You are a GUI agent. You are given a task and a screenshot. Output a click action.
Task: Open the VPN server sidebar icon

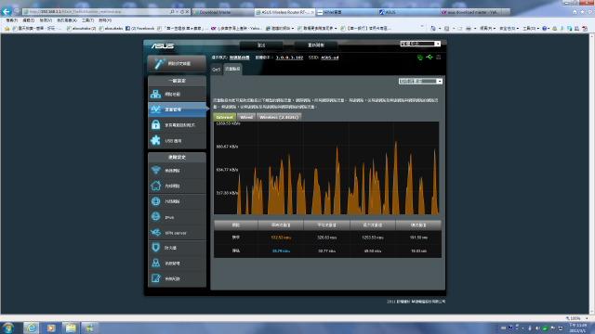155,232
